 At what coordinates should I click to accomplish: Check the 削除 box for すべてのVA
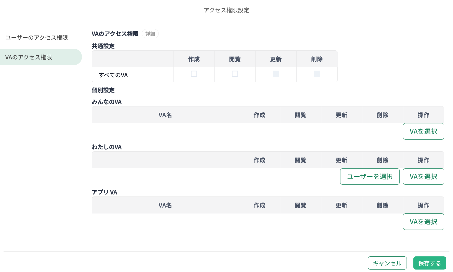click(317, 74)
